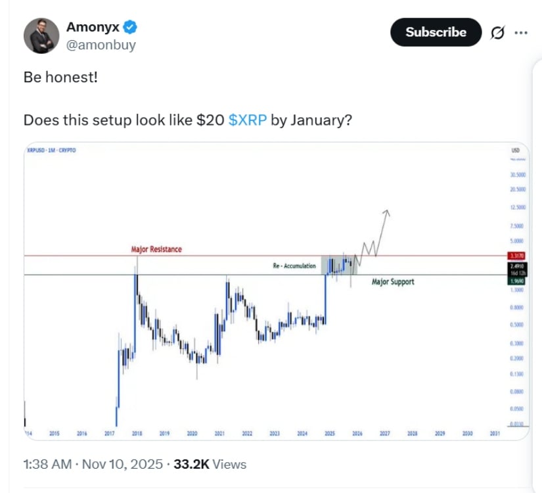Open the Grok slashed-circle icon

click(497, 32)
